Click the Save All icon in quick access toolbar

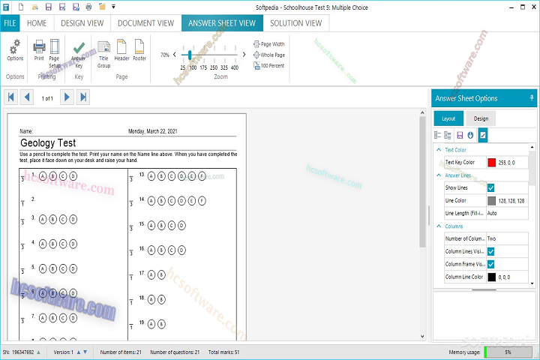[76, 7]
